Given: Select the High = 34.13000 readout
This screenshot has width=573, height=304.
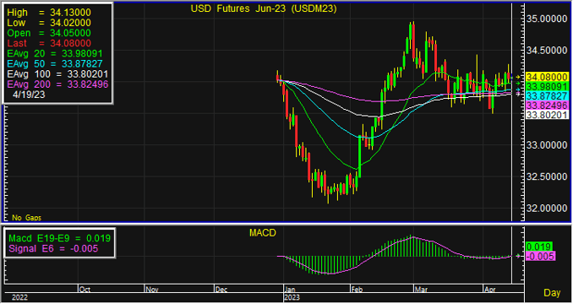Looking at the screenshot, I should (x=49, y=13).
